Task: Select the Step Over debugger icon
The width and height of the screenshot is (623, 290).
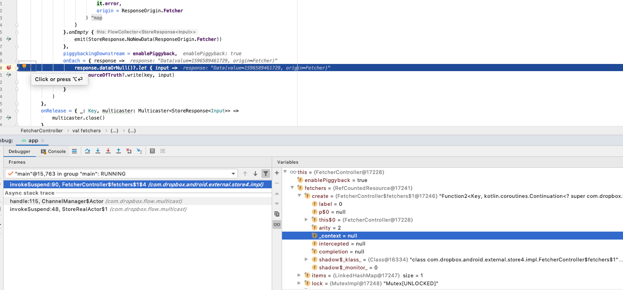Action: (87, 151)
